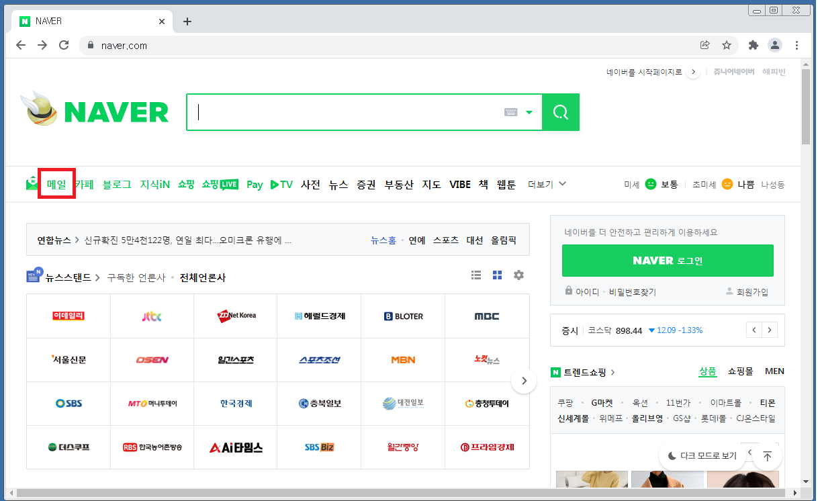Screen dimensions: 818x501
Task: Open the 부동산 real estate link
Action: [399, 184]
